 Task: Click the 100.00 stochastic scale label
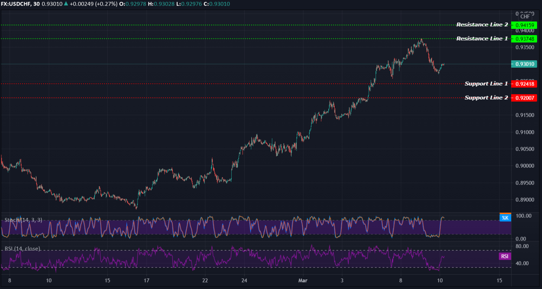(523, 216)
